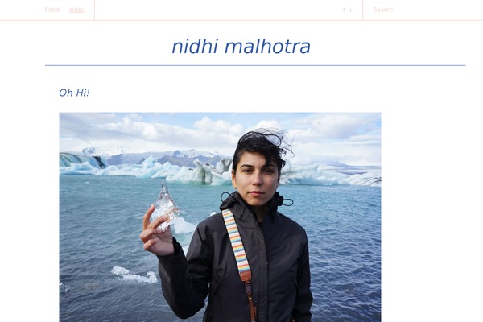The width and height of the screenshot is (483, 322).
Task: Open the Feed link in header
Action: [52, 10]
